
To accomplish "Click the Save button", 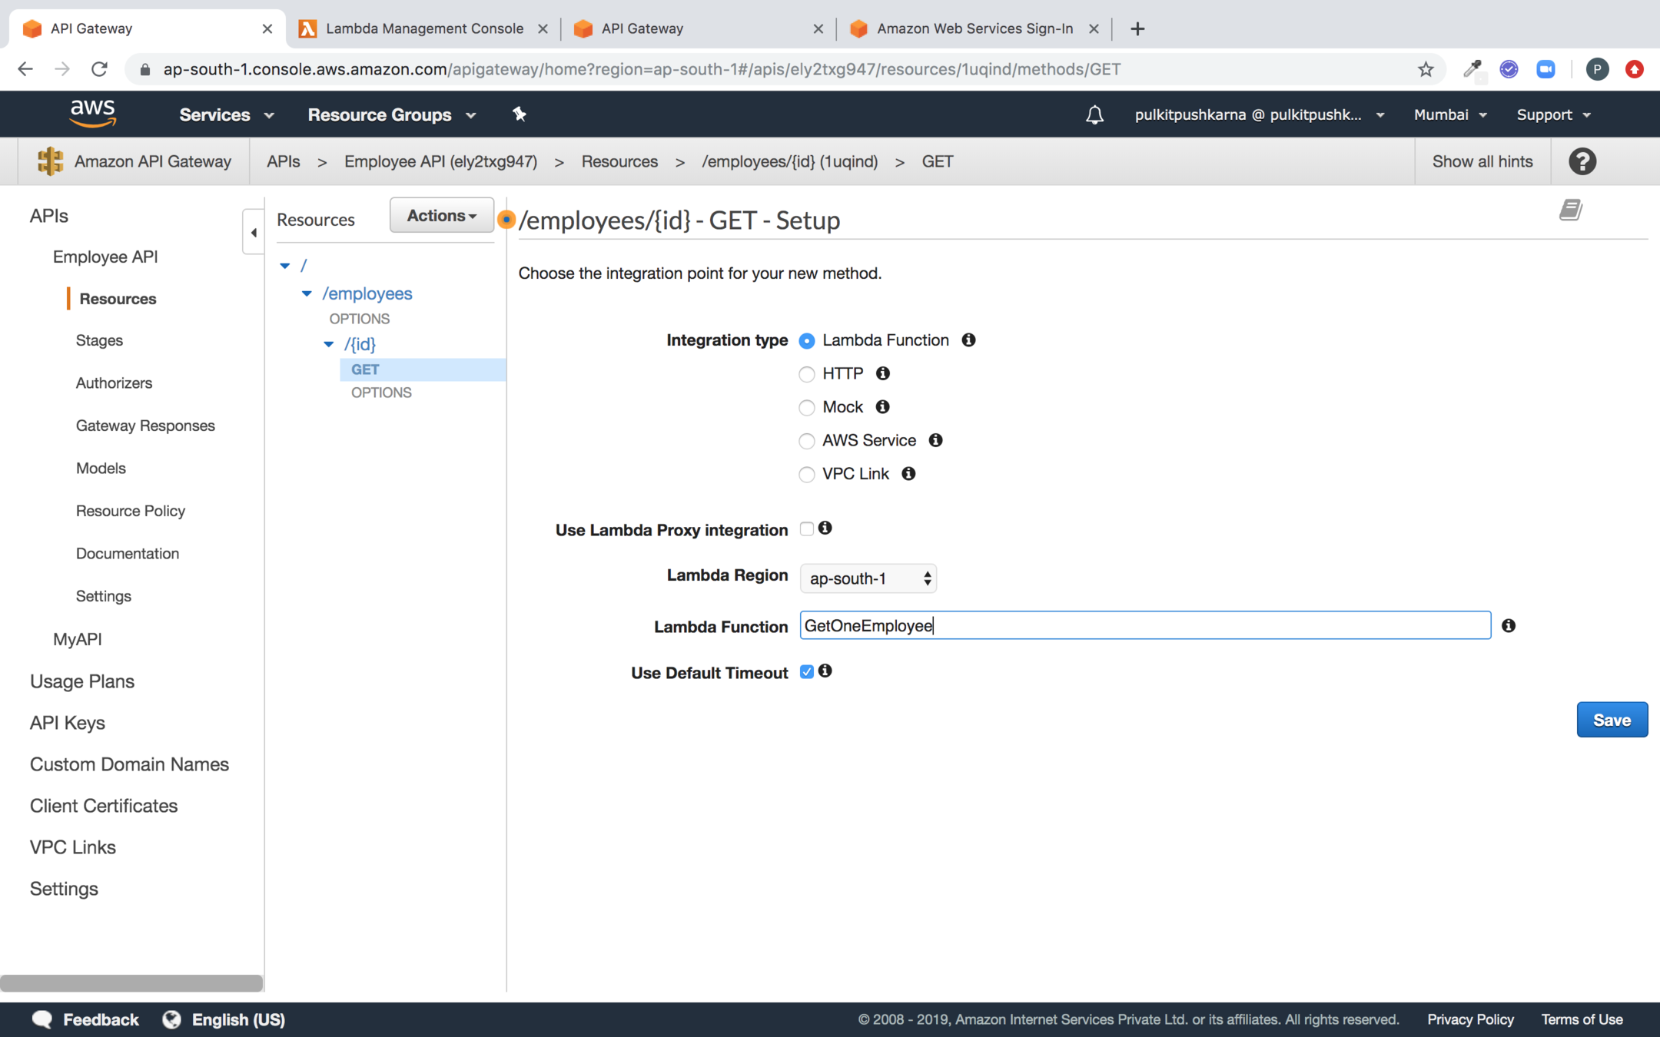I will [x=1612, y=720].
